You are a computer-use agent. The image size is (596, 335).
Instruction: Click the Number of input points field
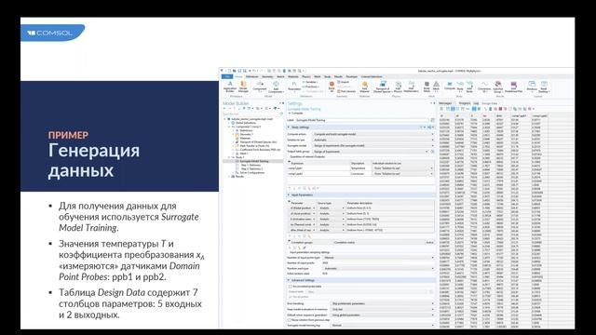click(x=378, y=262)
